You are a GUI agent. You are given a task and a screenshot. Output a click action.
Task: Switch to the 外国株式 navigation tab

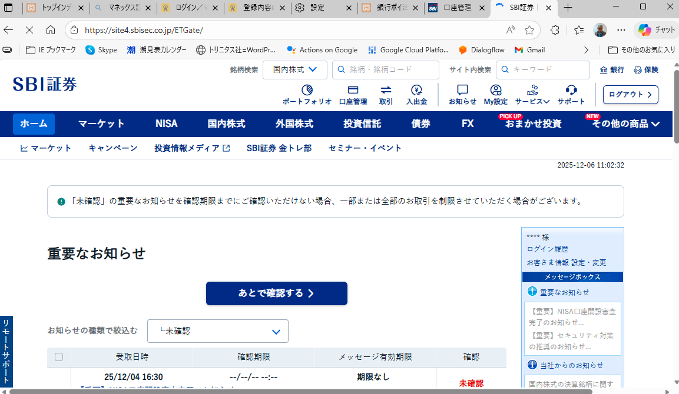[294, 124]
